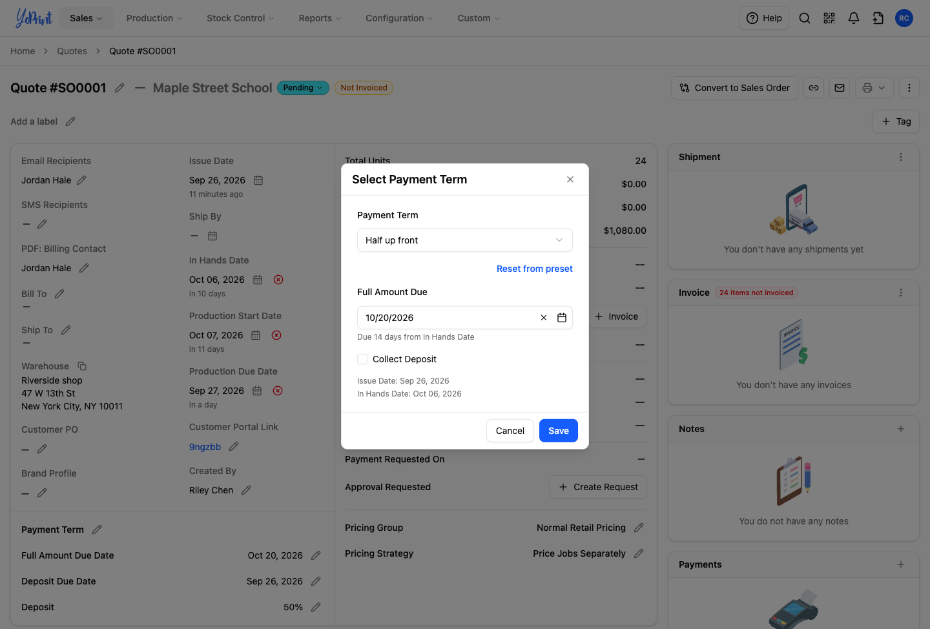Add a new note with plus icon
Image resolution: width=930 pixels, height=629 pixels.
(x=901, y=429)
